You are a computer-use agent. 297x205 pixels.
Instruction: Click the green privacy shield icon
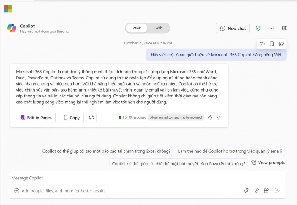click(258, 28)
